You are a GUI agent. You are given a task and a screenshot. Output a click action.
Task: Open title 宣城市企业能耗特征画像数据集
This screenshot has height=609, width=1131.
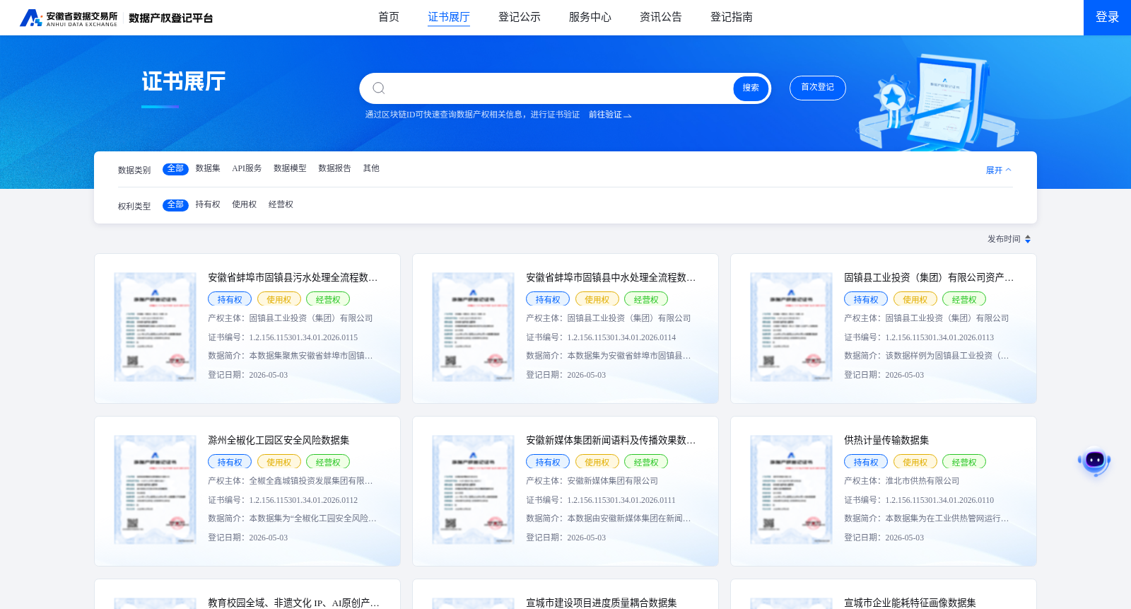click(910, 603)
